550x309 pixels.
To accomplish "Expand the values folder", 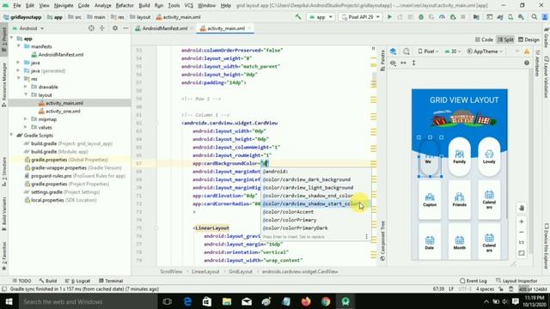I will coord(26,127).
